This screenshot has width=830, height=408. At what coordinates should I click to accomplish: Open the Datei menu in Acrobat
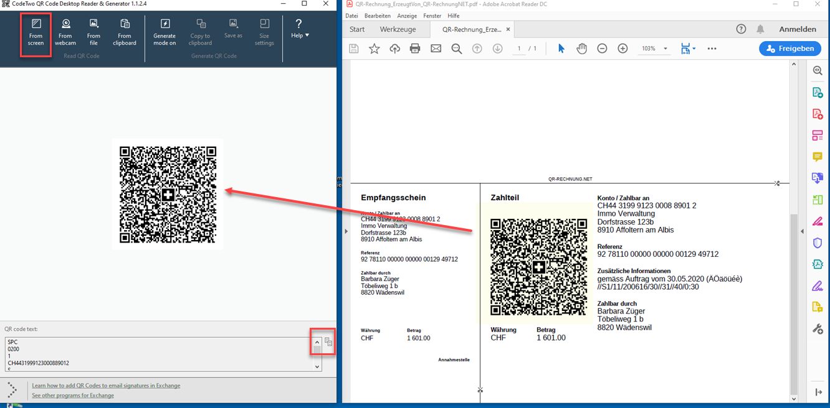coord(351,16)
